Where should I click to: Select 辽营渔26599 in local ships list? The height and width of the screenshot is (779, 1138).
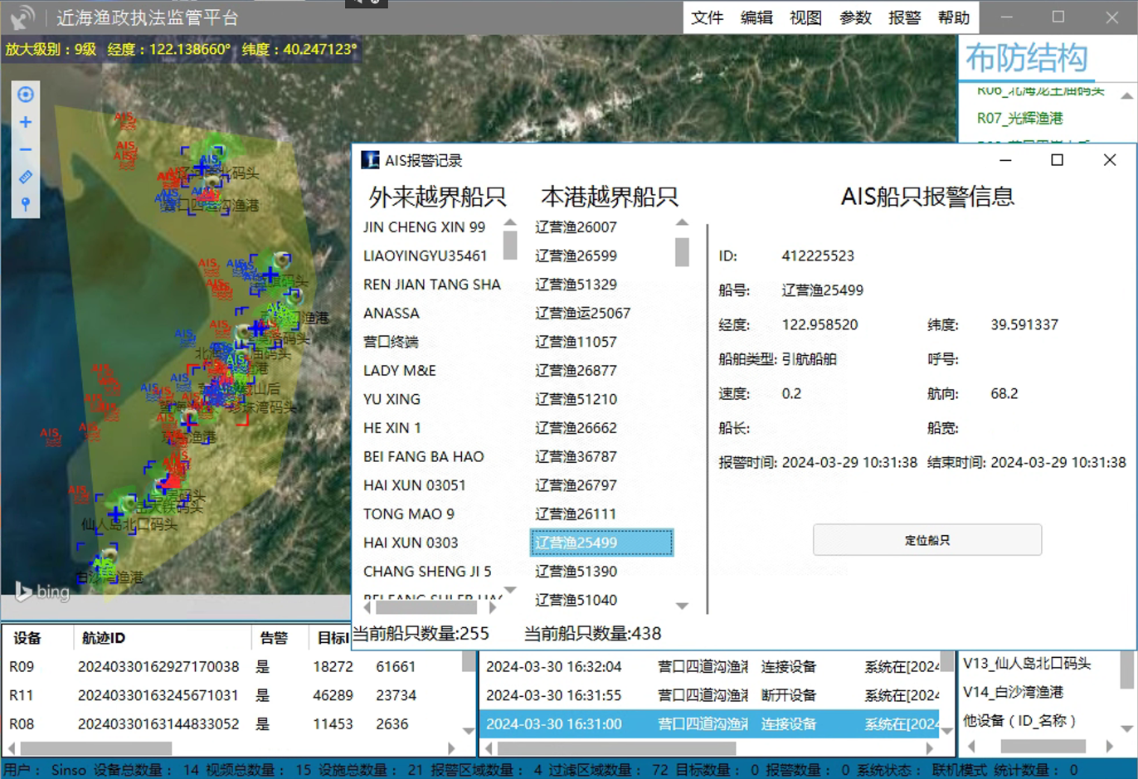[x=576, y=256]
